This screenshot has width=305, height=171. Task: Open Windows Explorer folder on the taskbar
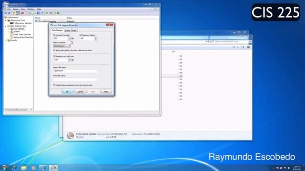(24, 168)
